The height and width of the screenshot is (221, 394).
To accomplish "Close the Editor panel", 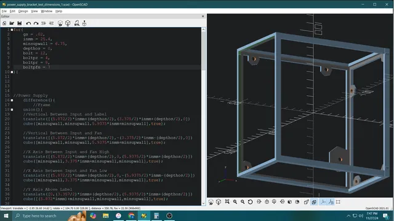I will click(203, 17).
